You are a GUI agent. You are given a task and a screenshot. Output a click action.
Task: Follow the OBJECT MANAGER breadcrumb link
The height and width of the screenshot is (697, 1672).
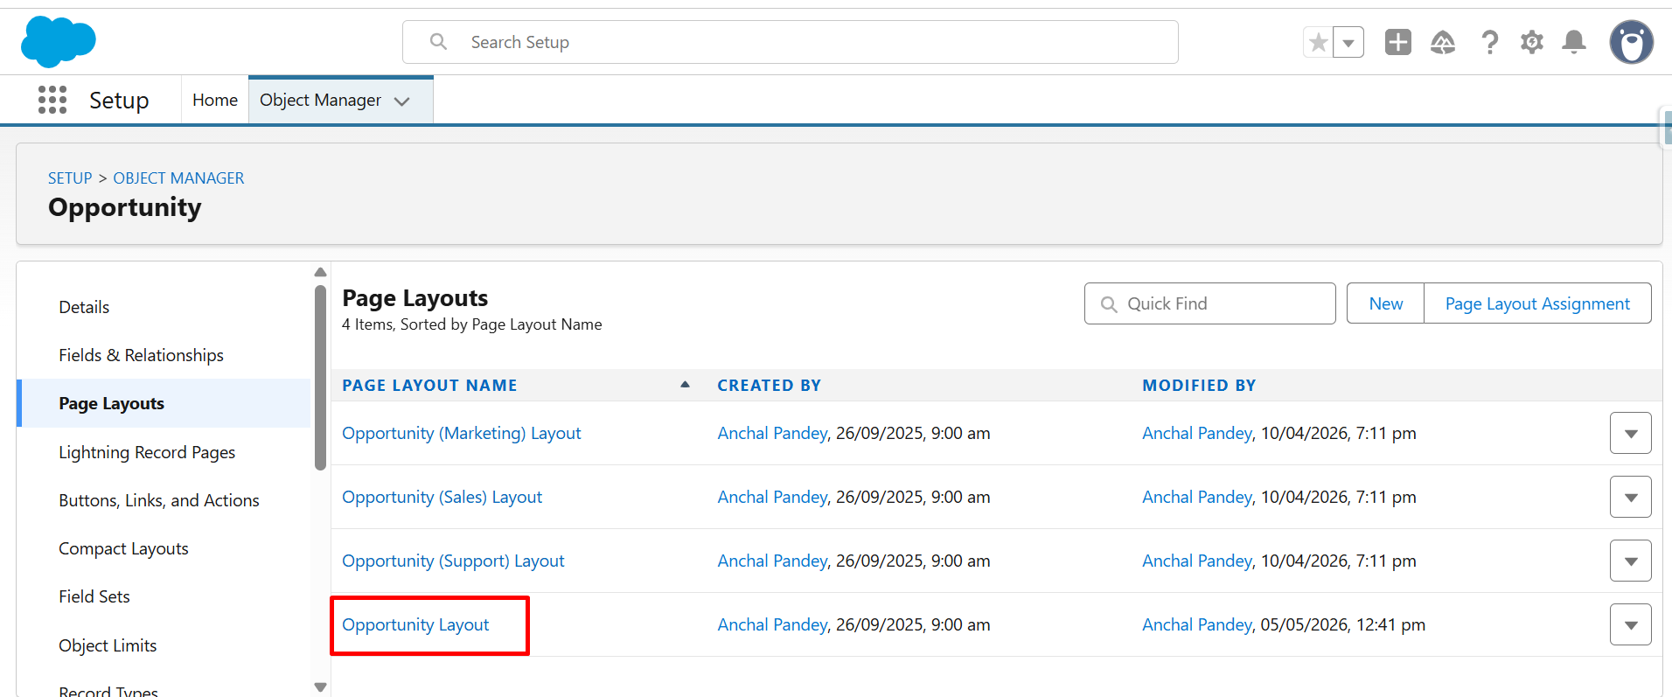pos(178,178)
